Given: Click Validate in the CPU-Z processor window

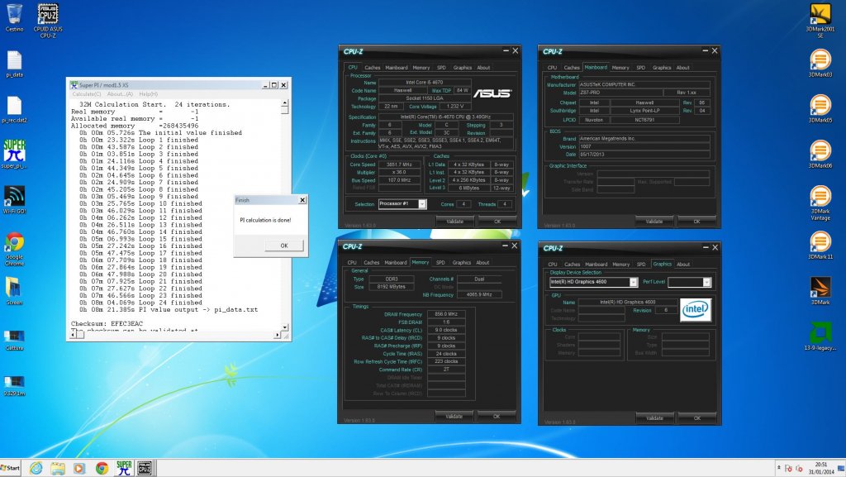Looking at the screenshot, I should tap(455, 222).
